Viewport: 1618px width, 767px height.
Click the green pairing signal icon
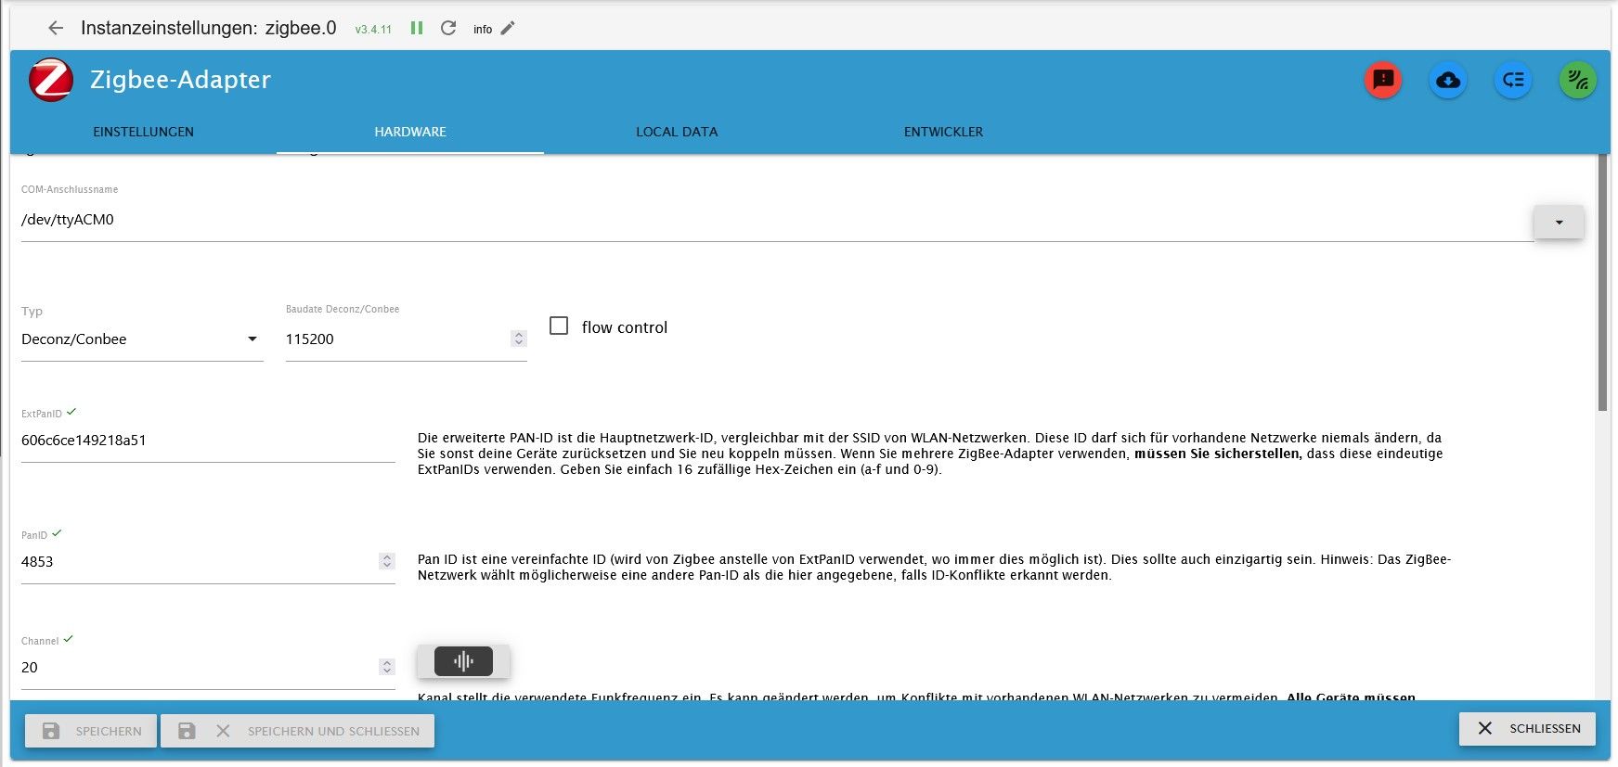tap(1578, 80)
